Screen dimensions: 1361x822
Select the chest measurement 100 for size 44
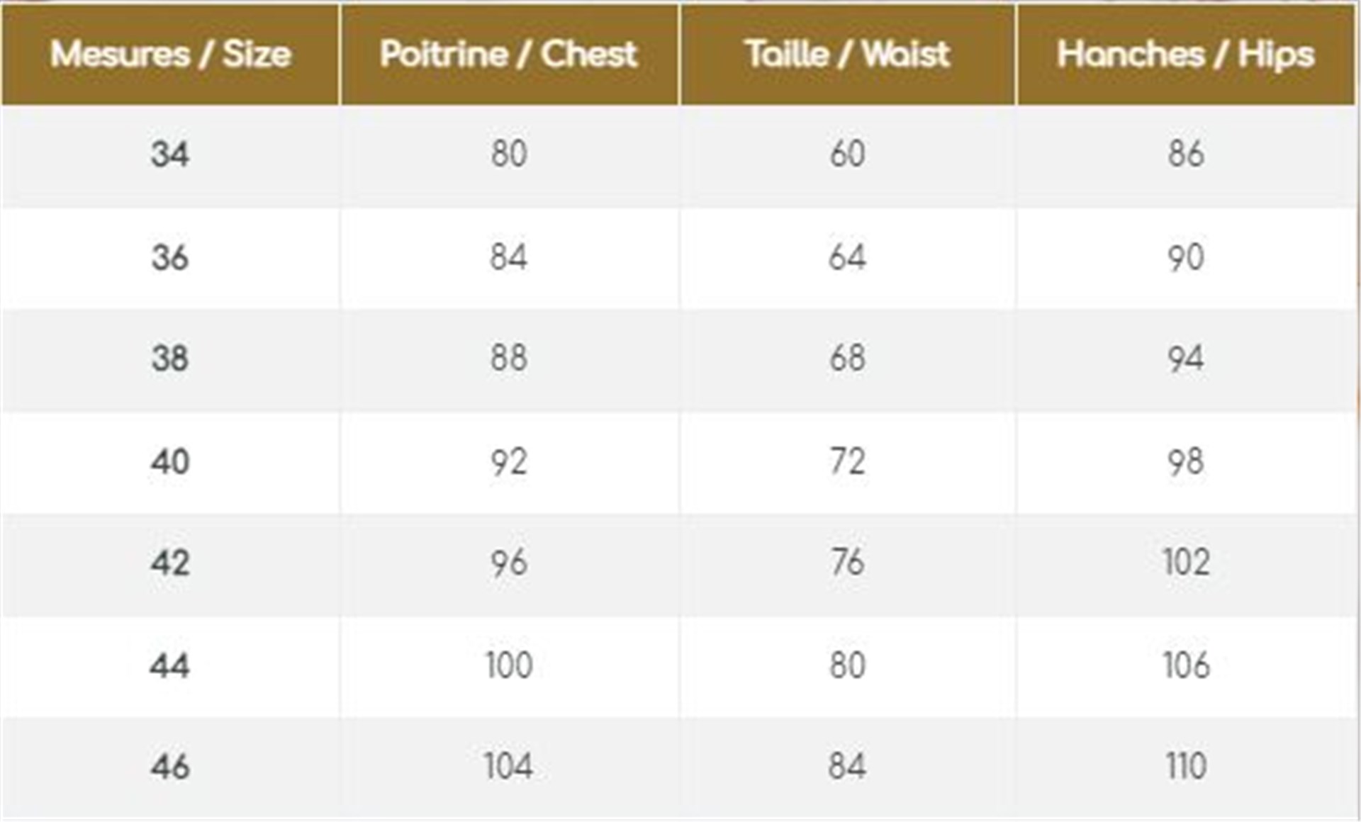(x=508, y=665)
